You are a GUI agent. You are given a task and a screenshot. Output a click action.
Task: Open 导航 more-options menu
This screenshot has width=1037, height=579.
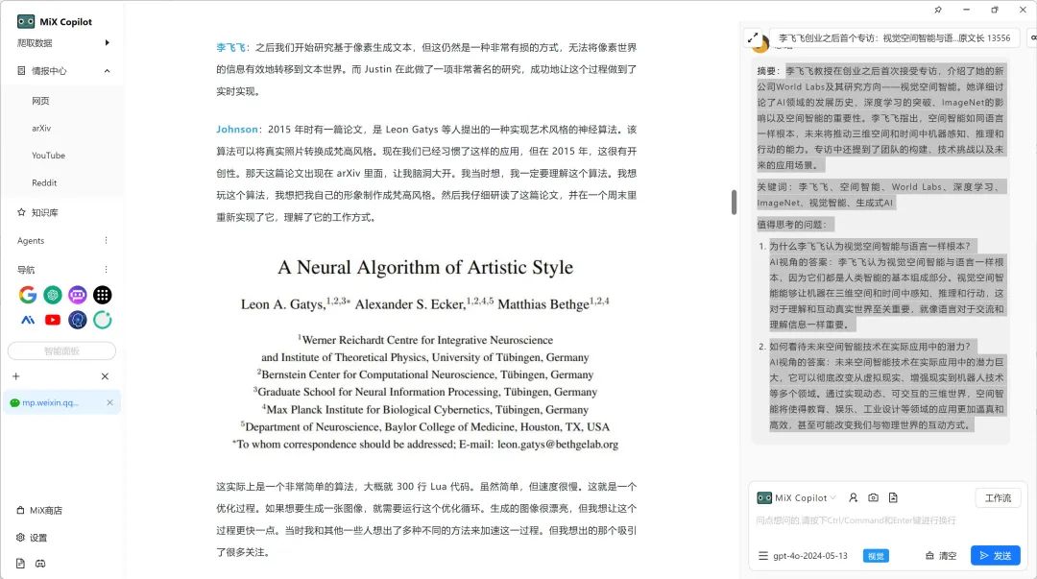tap(106, 269)
